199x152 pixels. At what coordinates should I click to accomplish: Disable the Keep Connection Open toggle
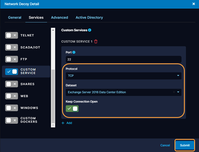[72, 109]
